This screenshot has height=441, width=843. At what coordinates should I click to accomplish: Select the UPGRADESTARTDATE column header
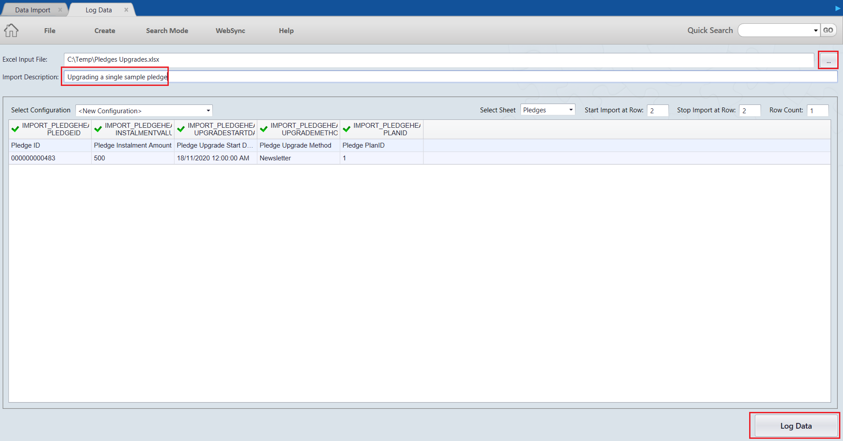pos(215,129)
